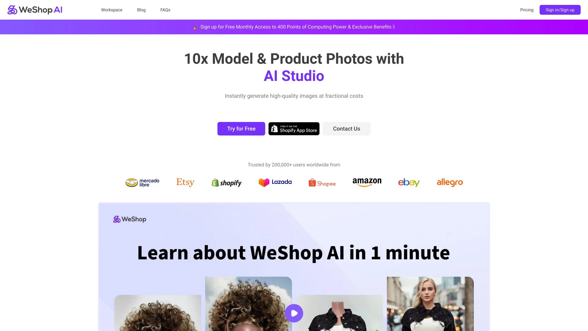
Task: Open the FAQs navigation menu
Action: (x=165, y=10)
